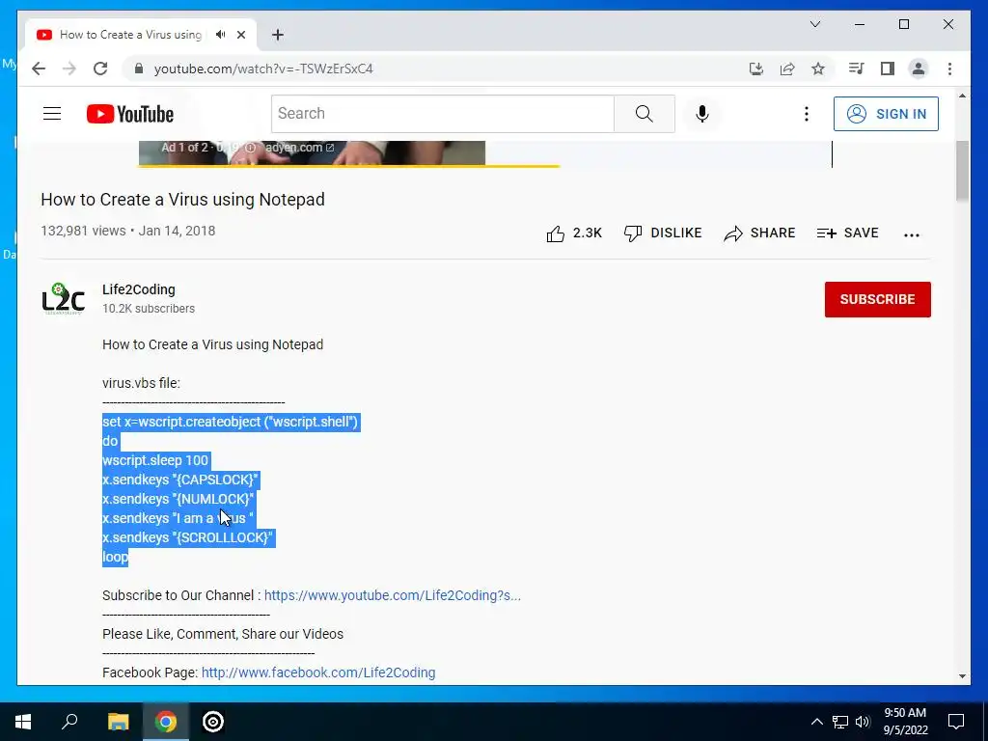Image resolution: width=988 pixels, height=741 pixels.
Task: Install app icon in address bar
Action: pyautogui.click(x=756, y=69)
